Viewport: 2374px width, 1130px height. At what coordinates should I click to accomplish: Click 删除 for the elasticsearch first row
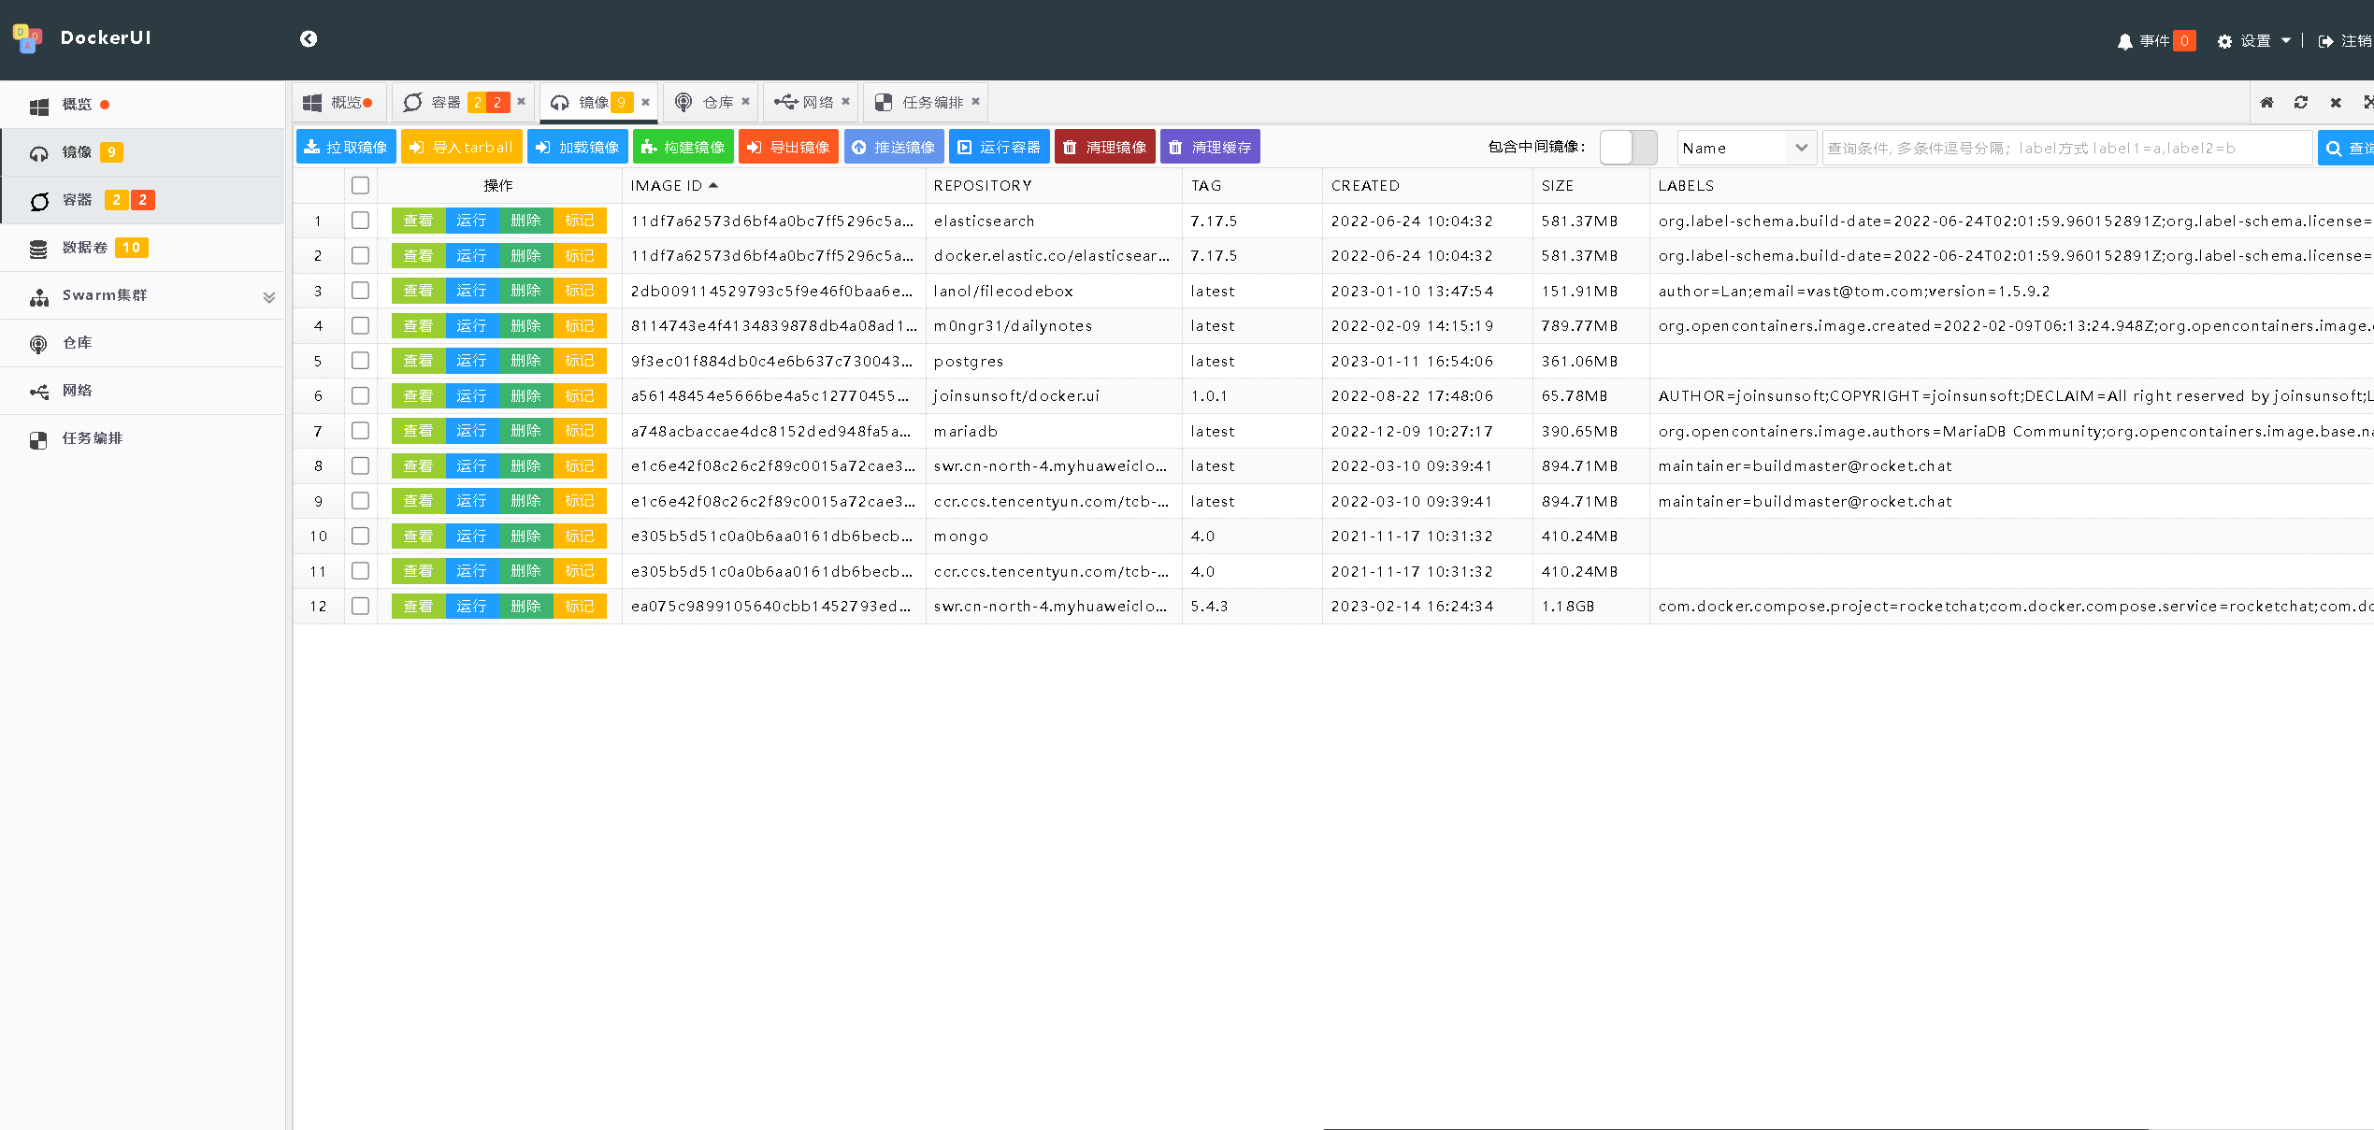525,221
